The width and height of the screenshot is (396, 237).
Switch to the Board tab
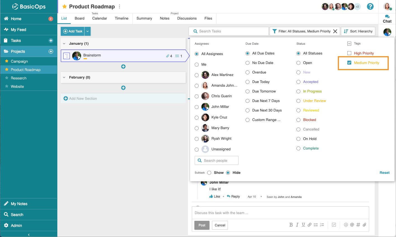click(x=79, y=18)
